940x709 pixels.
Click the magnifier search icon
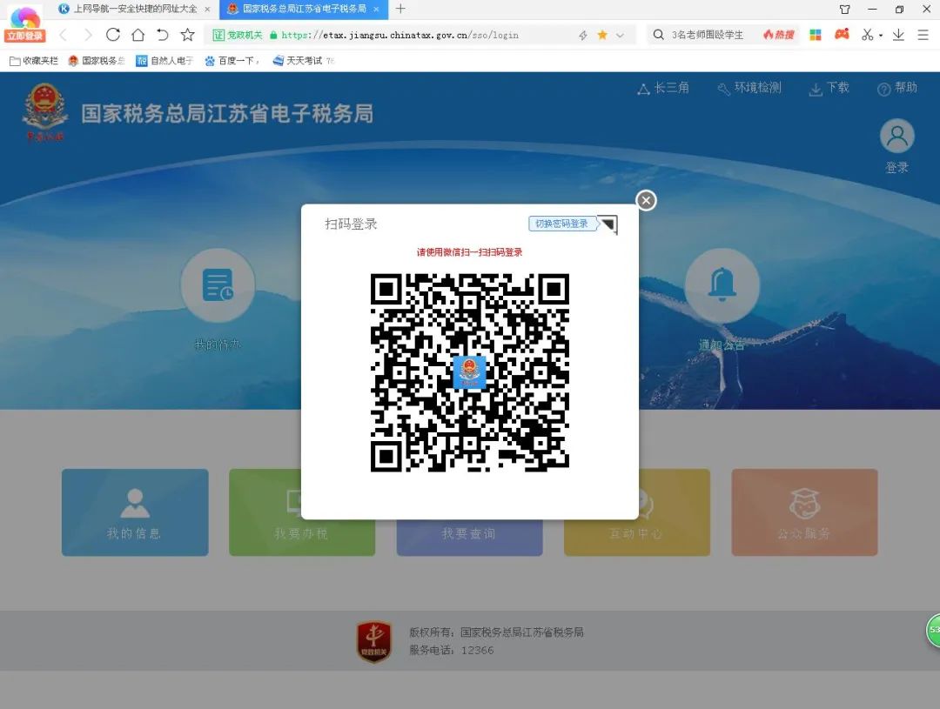click(x=658, y=35)
